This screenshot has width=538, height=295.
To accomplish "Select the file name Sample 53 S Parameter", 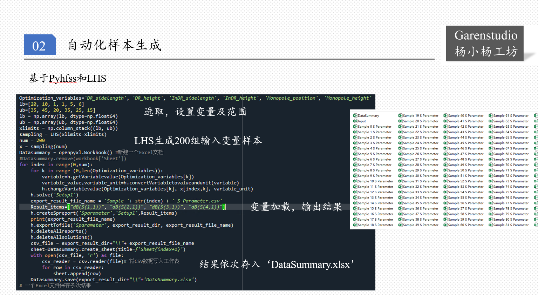I will coord(466,187).
